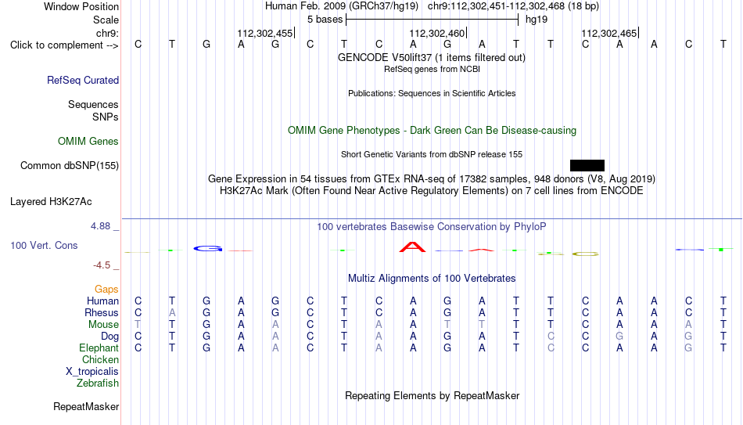743x425 pixels.
Task: Click the Scale track label
Action: pos(106,20)
